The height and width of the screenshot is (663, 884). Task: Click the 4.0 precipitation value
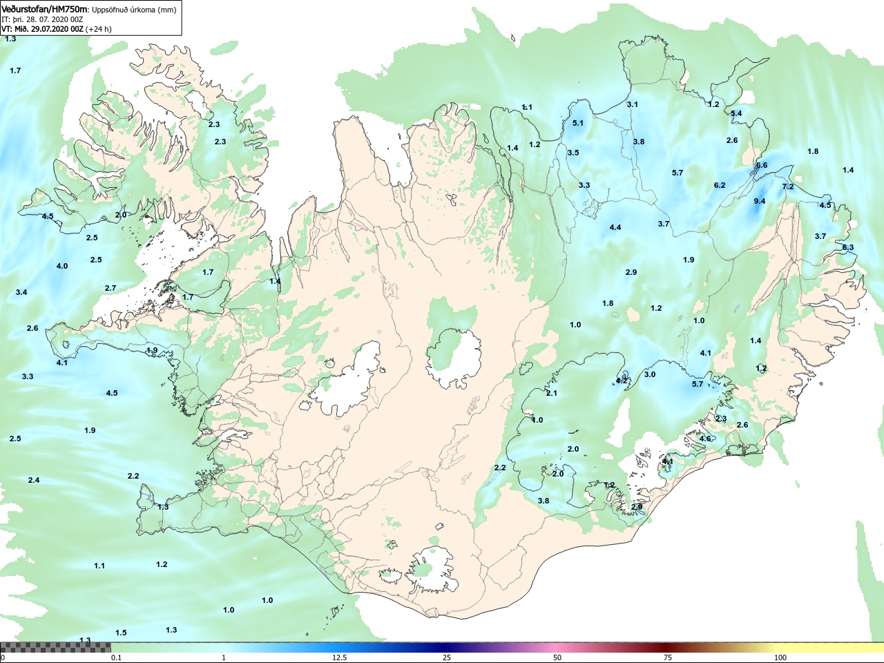click(62, 266)
